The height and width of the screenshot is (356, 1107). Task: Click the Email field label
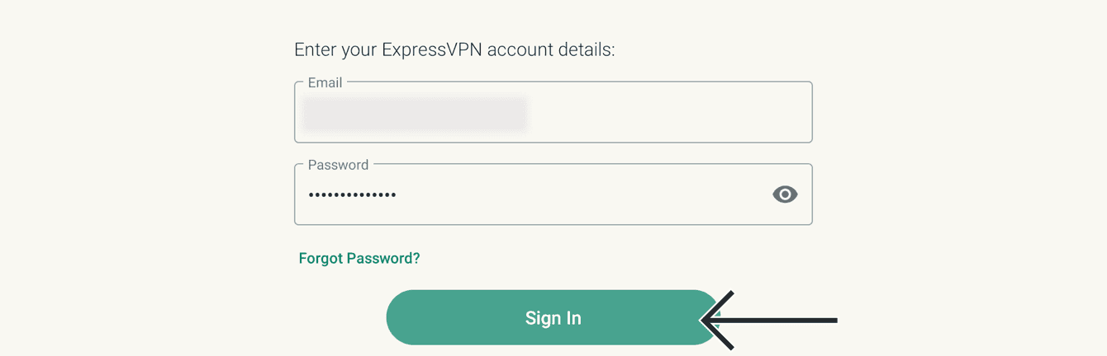[x=325, y=82]
